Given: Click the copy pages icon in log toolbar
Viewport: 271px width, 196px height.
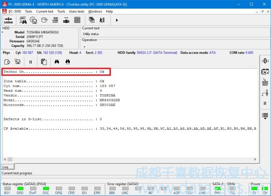Looking at the screenshot, I should coord(44,62).
